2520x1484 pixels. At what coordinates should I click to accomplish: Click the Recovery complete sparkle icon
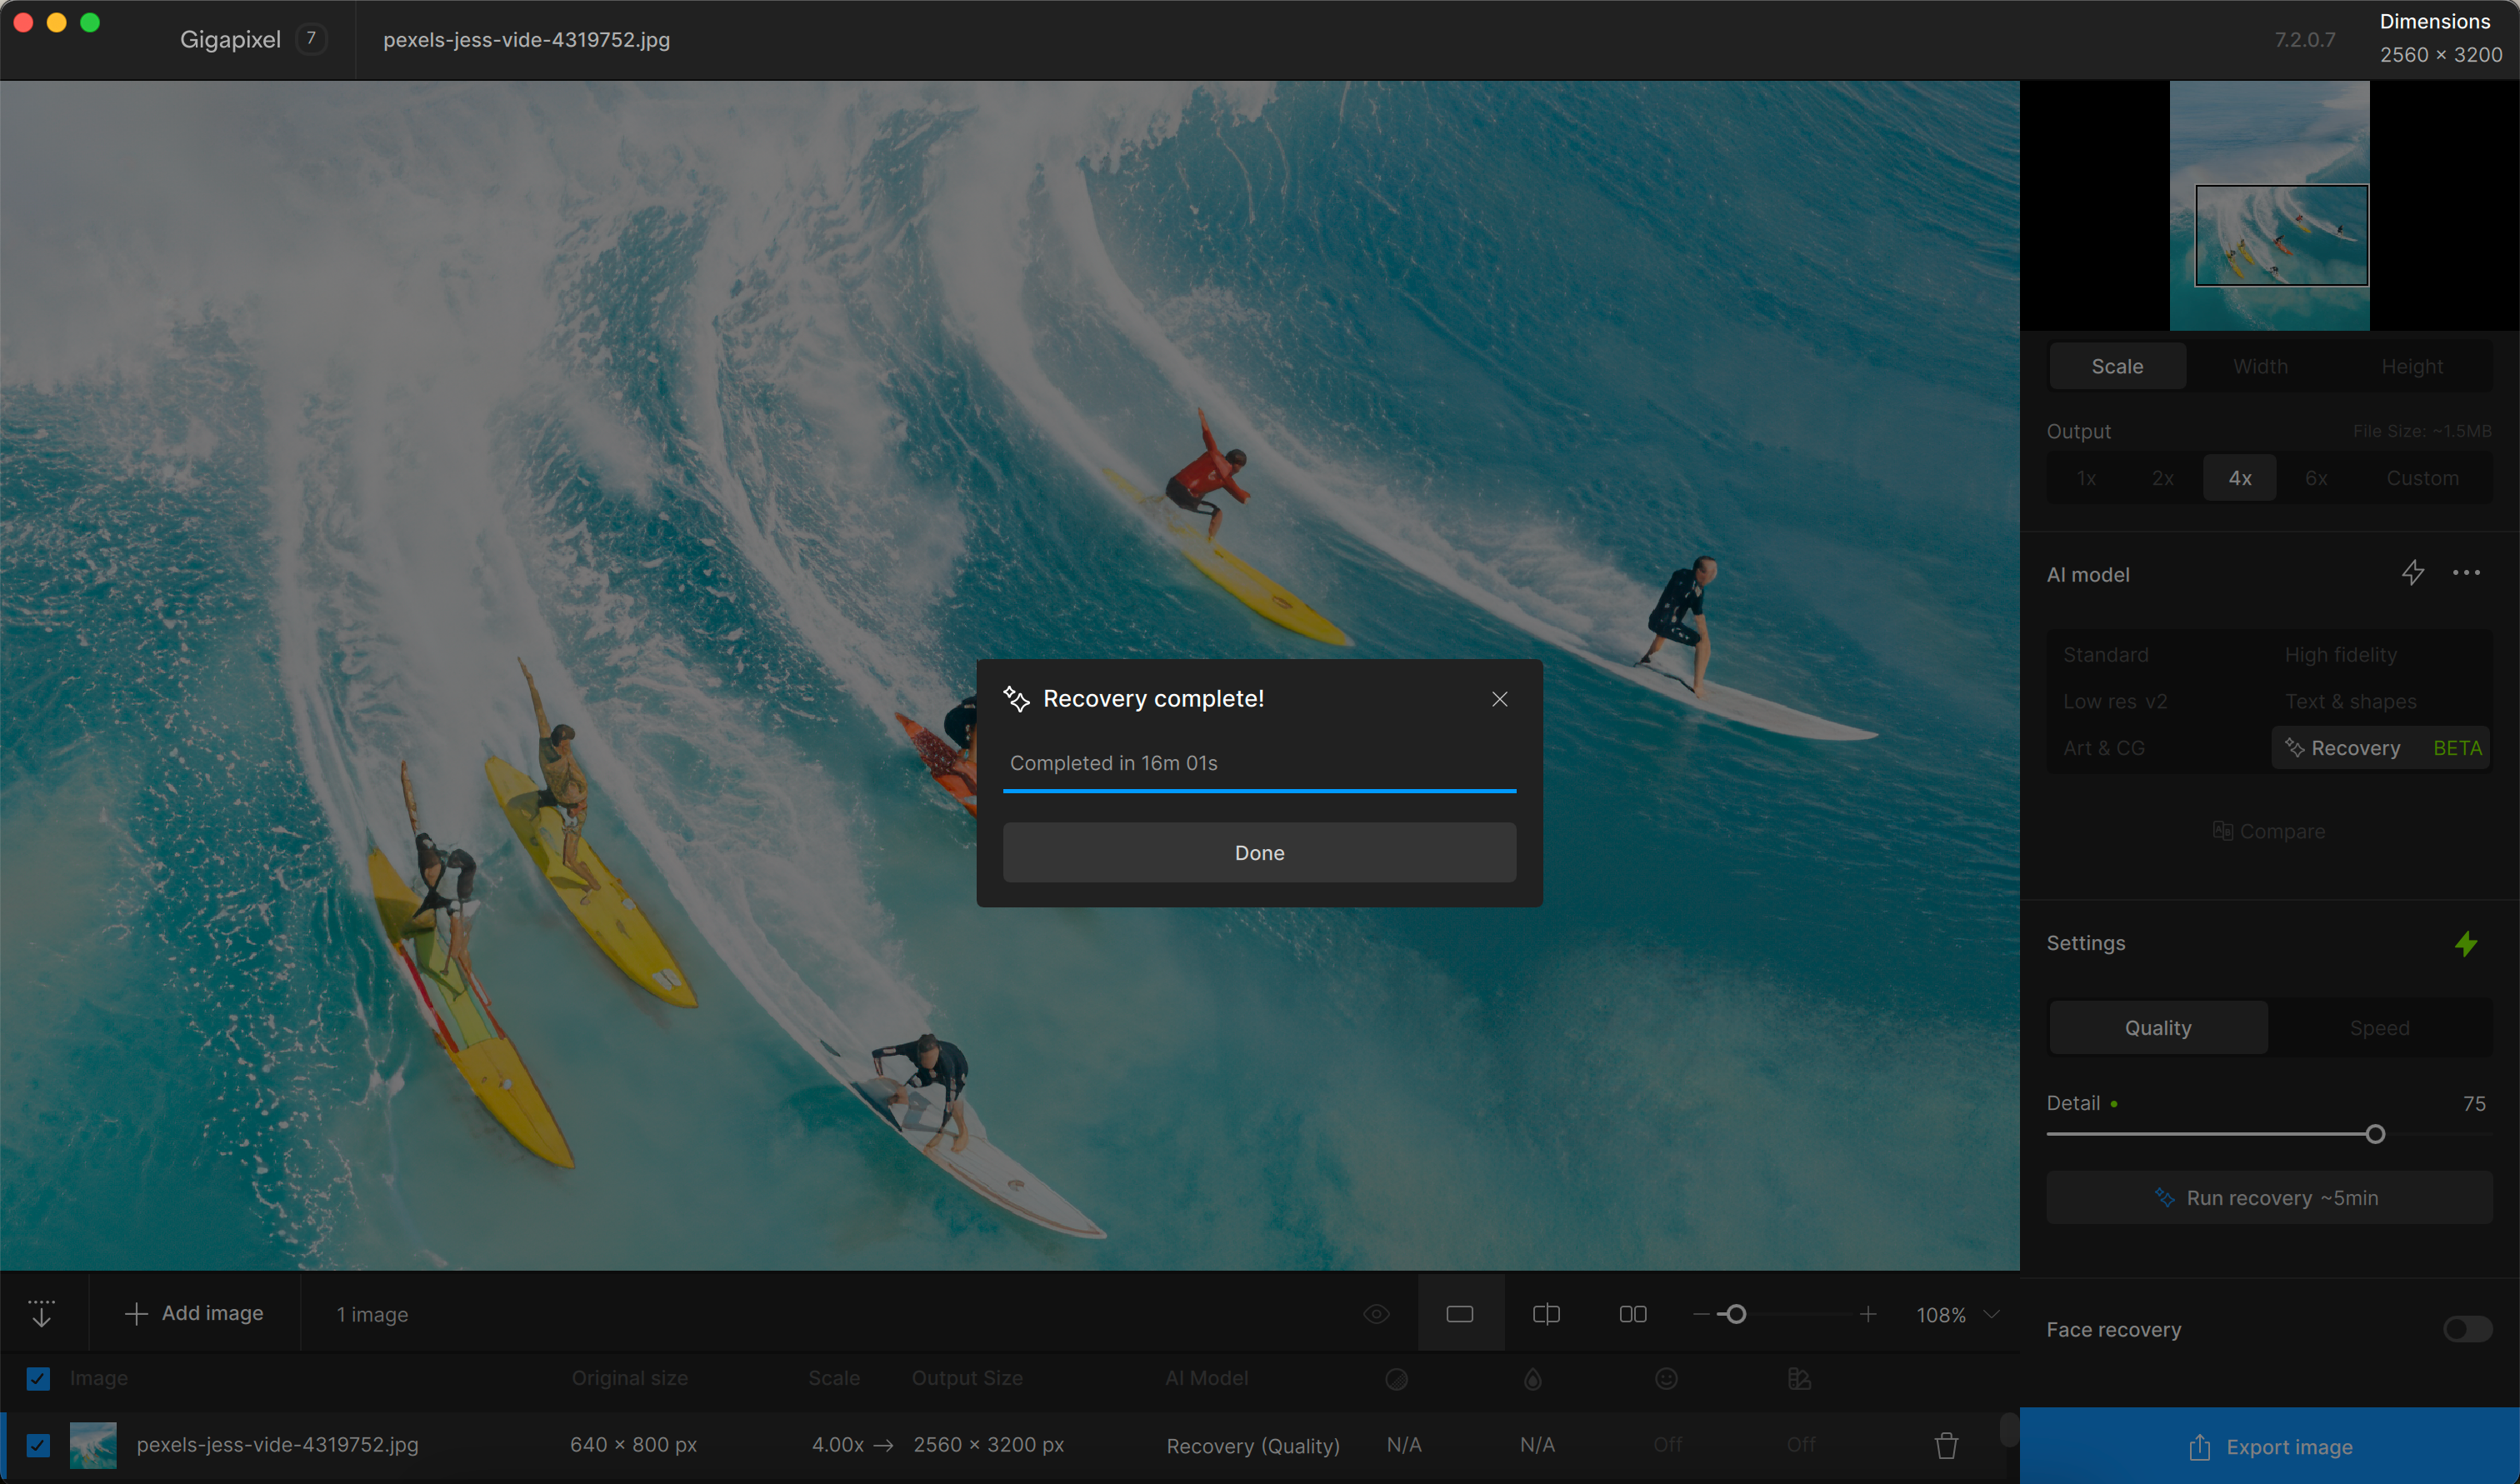point(1016,699)
